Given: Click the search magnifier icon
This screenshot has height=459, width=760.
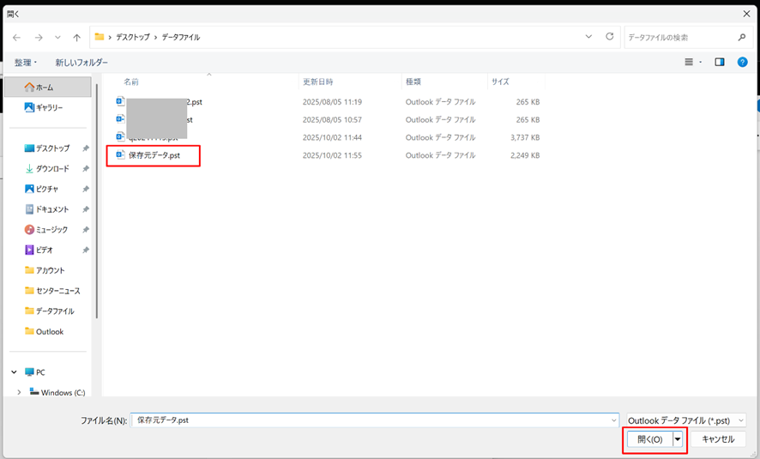Looking at the screenshot, I should pos(742,38).
